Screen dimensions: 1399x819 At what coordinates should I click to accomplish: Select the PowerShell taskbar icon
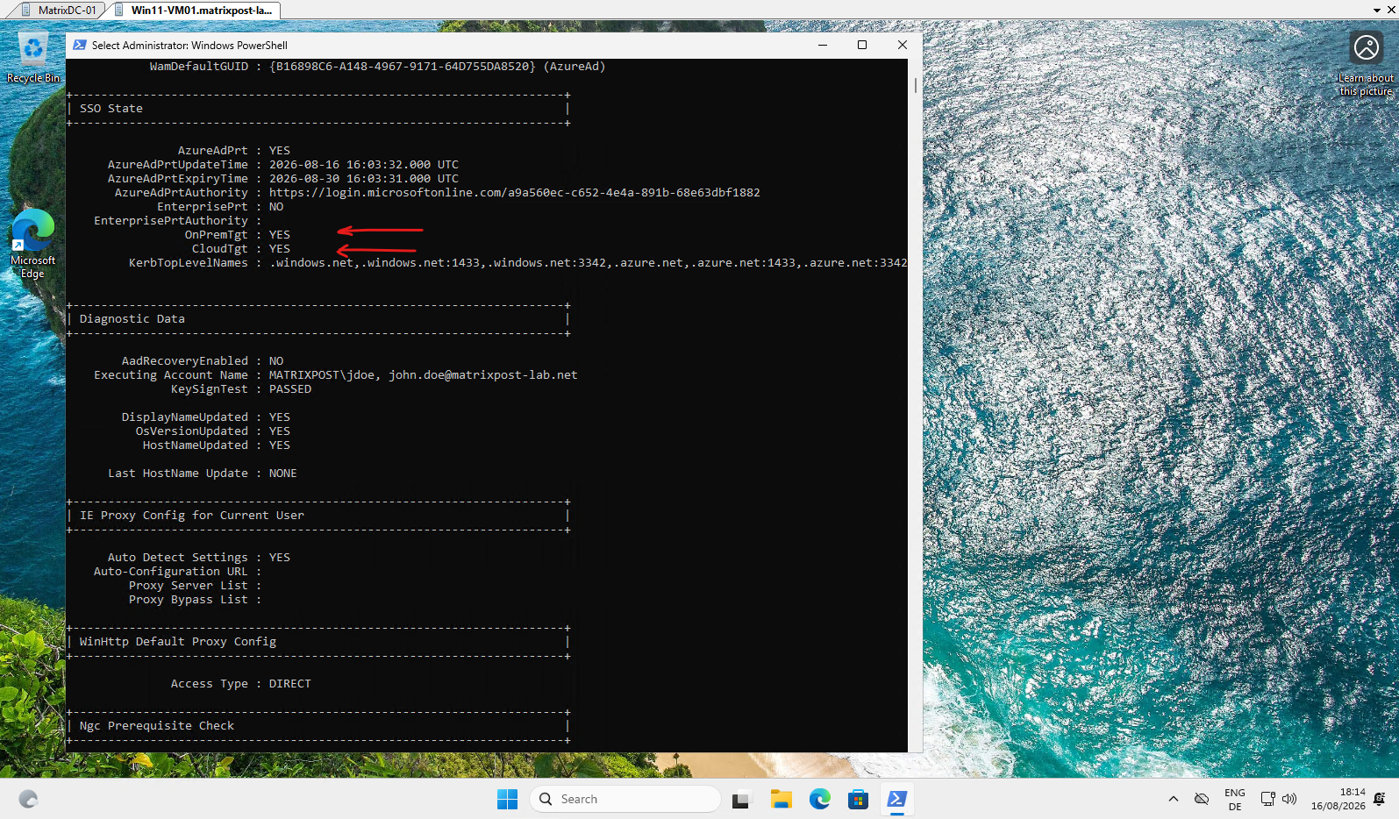pyautogui.click(x=896, y=799)
